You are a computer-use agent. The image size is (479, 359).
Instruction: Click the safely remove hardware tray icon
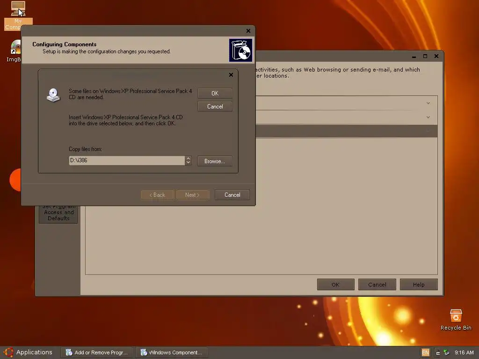446,352
